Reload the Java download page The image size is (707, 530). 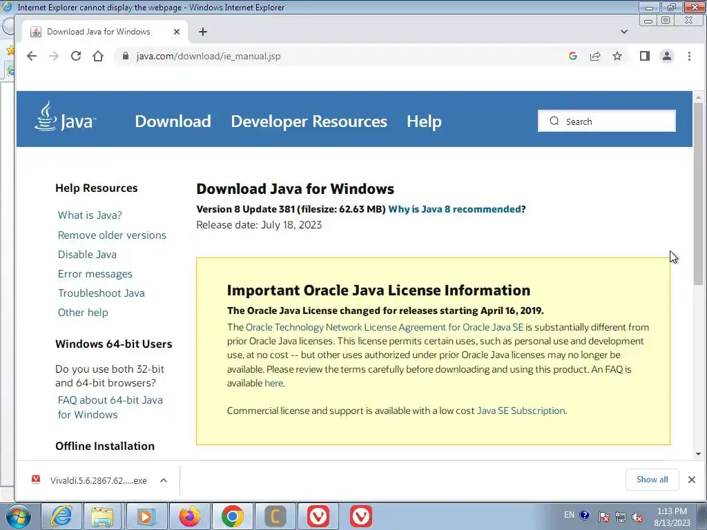click(x=76, y=56)
